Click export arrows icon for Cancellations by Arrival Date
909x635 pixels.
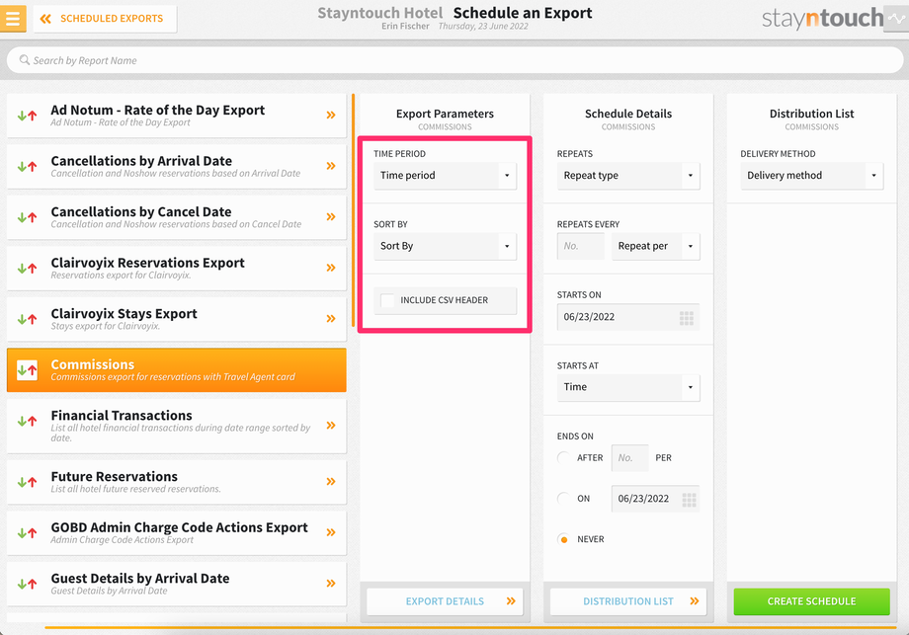pos(28,166)
